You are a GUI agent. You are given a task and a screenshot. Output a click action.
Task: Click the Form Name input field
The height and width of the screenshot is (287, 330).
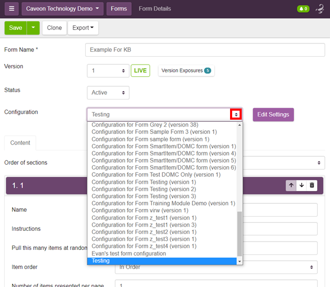pos(205,50)
